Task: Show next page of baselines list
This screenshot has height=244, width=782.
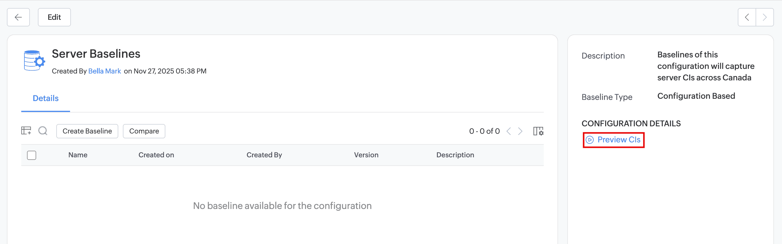Action: [520, 131]
